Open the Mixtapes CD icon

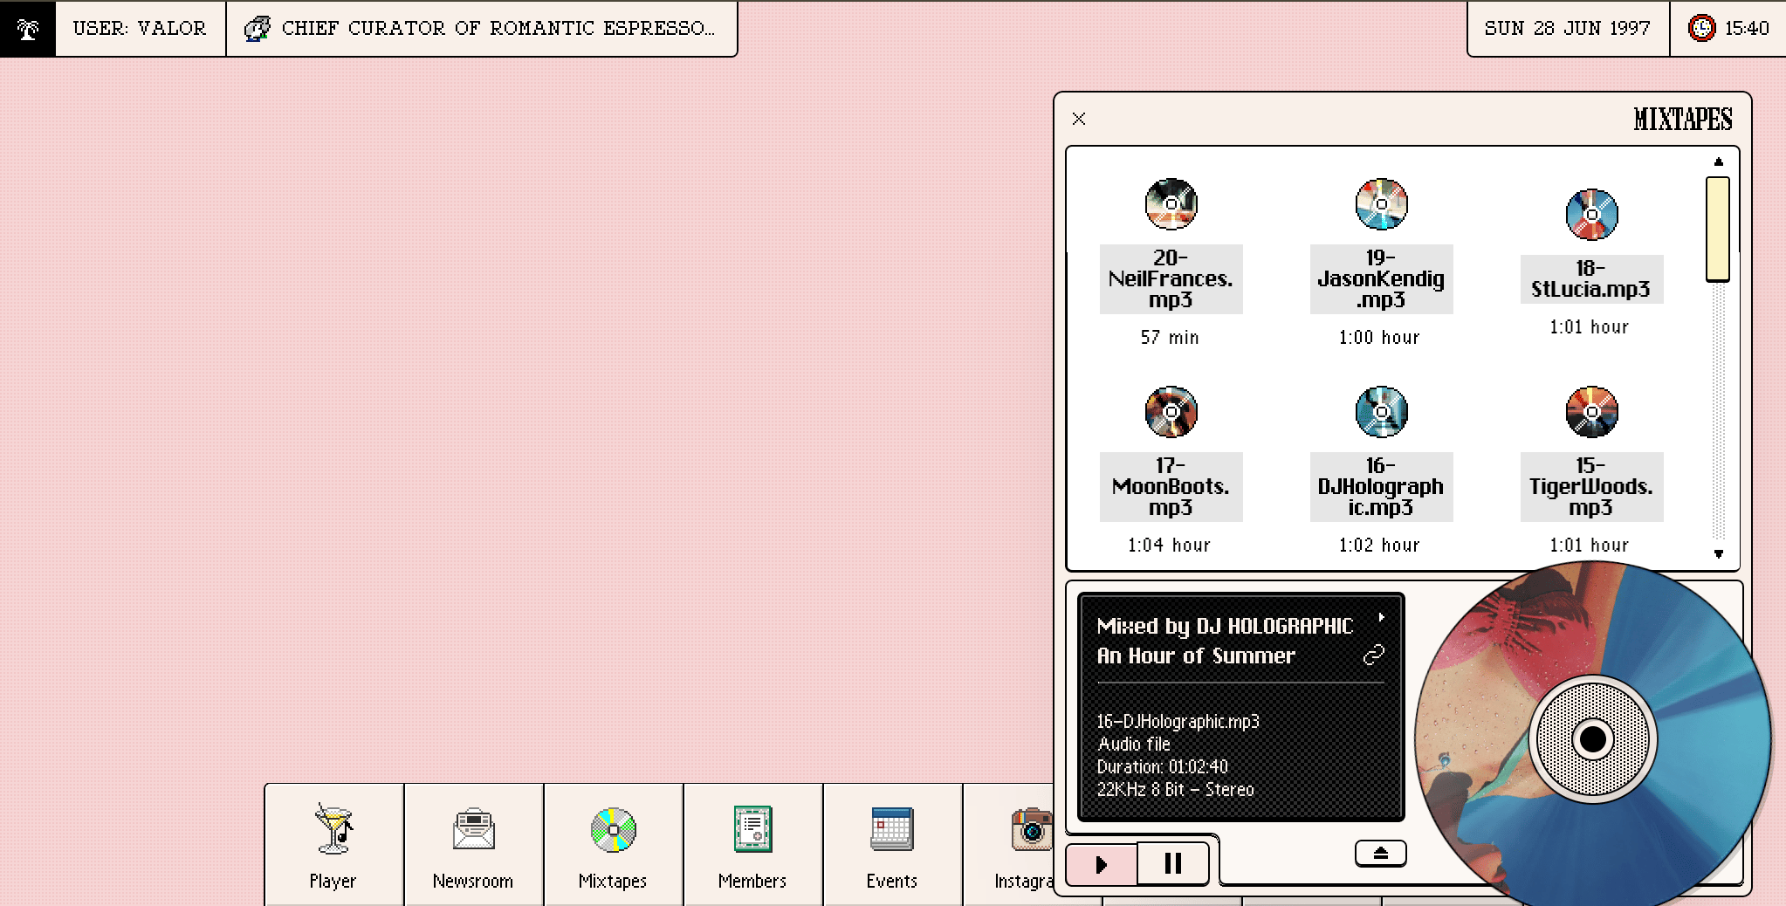[x=613, y=829]
